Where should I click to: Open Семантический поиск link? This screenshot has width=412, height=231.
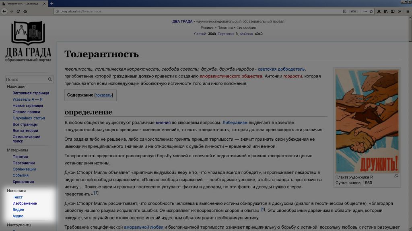tap(26, 139)
